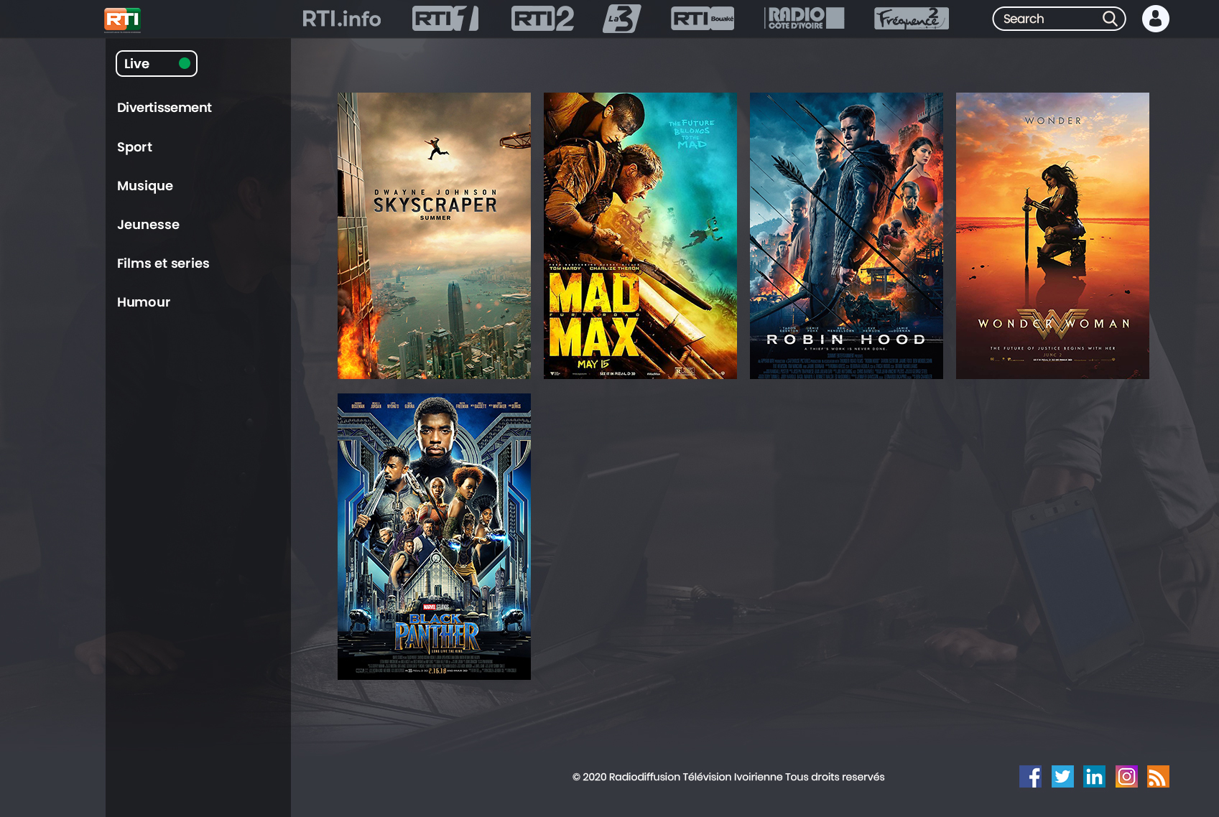Open the RSS feed icon
Screen dimensions: 1219x817
(1158, 777)
